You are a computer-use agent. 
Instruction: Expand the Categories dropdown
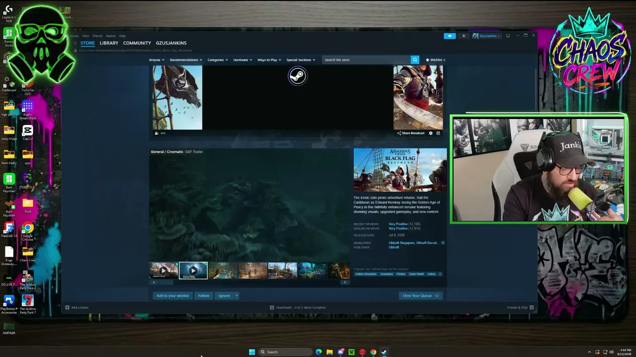point(218,60)
